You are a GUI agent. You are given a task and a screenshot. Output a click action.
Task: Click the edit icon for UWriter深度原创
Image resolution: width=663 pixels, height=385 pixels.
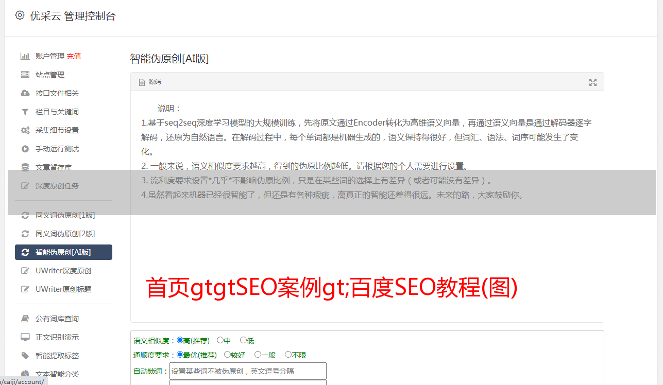tap(25, 271)
